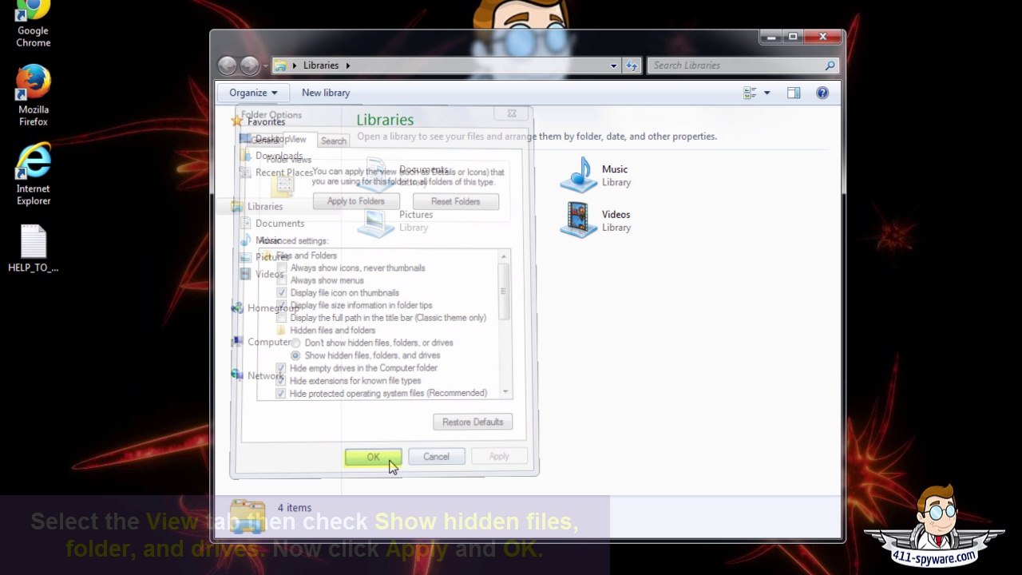Enable 'Always show menus' option
Image resolution: width=1022 pixels, height=575 pixels.
(x=281, y=280)
